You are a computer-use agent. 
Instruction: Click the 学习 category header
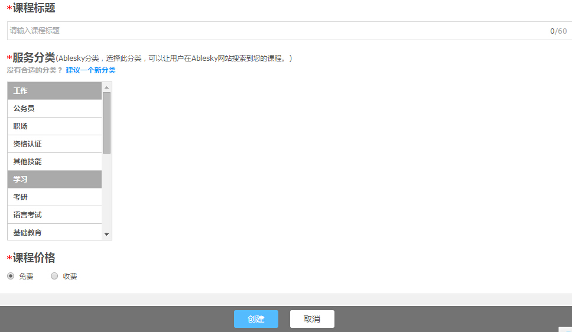coord(54,180)
